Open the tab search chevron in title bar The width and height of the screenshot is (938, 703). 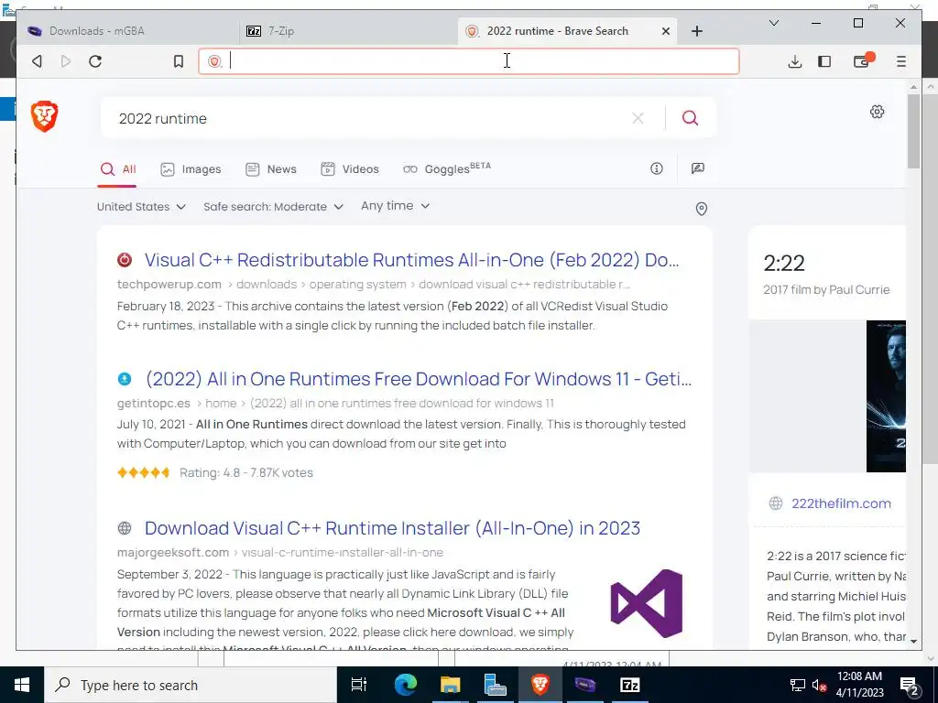click(773, 23)
